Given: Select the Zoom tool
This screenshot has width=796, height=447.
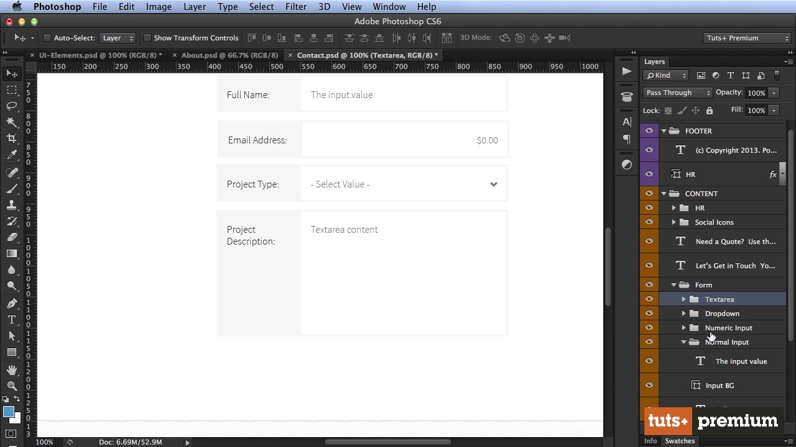Looking at the screenshot, I should (x=12, y=386).
